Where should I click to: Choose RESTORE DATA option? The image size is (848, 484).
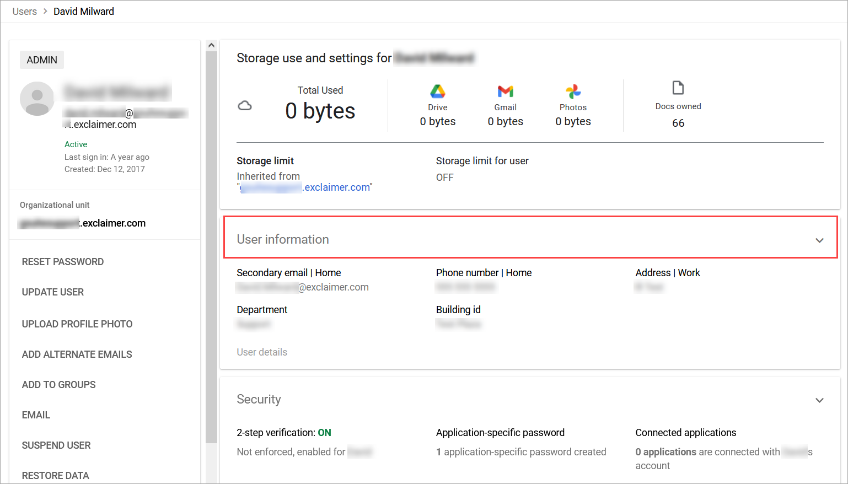[56, 475]
